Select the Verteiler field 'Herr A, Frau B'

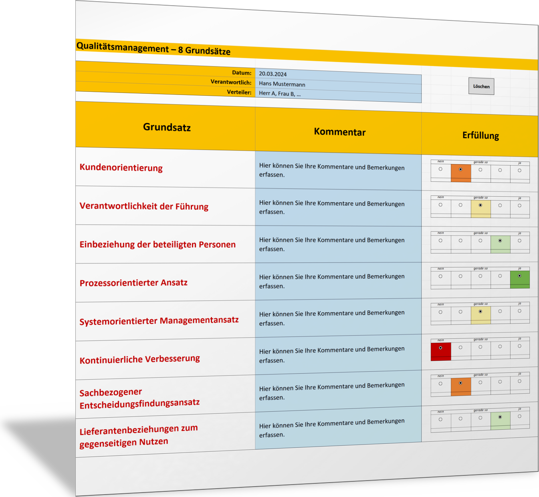pyautogui.click(x=337, y=94)
